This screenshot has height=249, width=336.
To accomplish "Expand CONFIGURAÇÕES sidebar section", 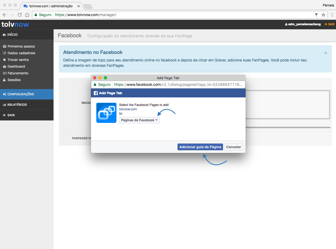I will point(27,94).
